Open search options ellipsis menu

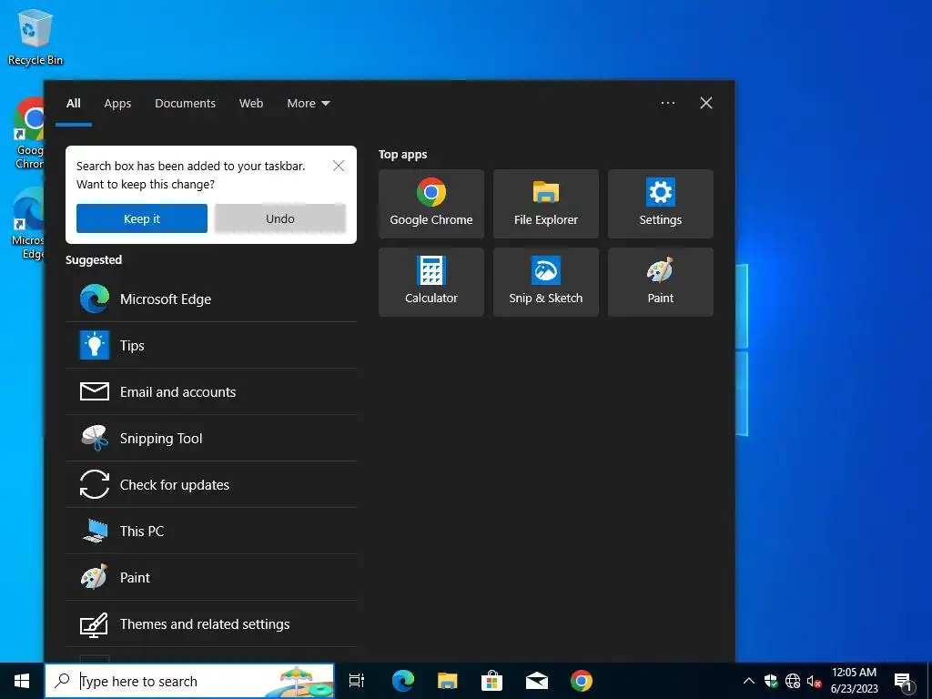tap(668, 103)
